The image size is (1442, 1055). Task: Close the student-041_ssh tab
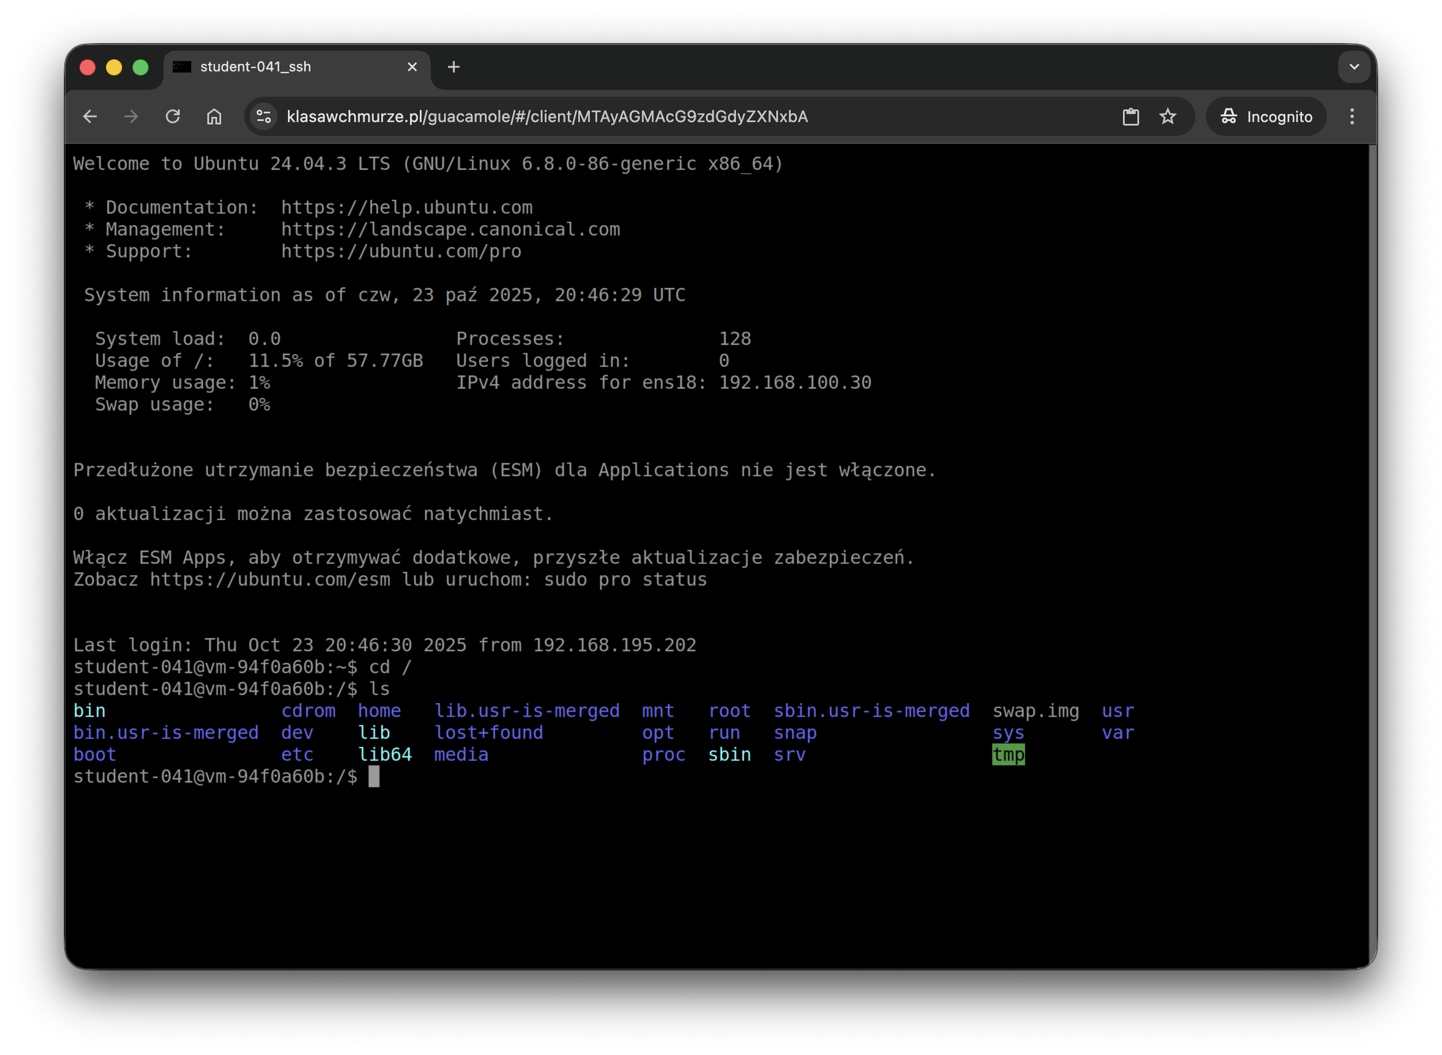pyautogui.click(x=412, y=66)
